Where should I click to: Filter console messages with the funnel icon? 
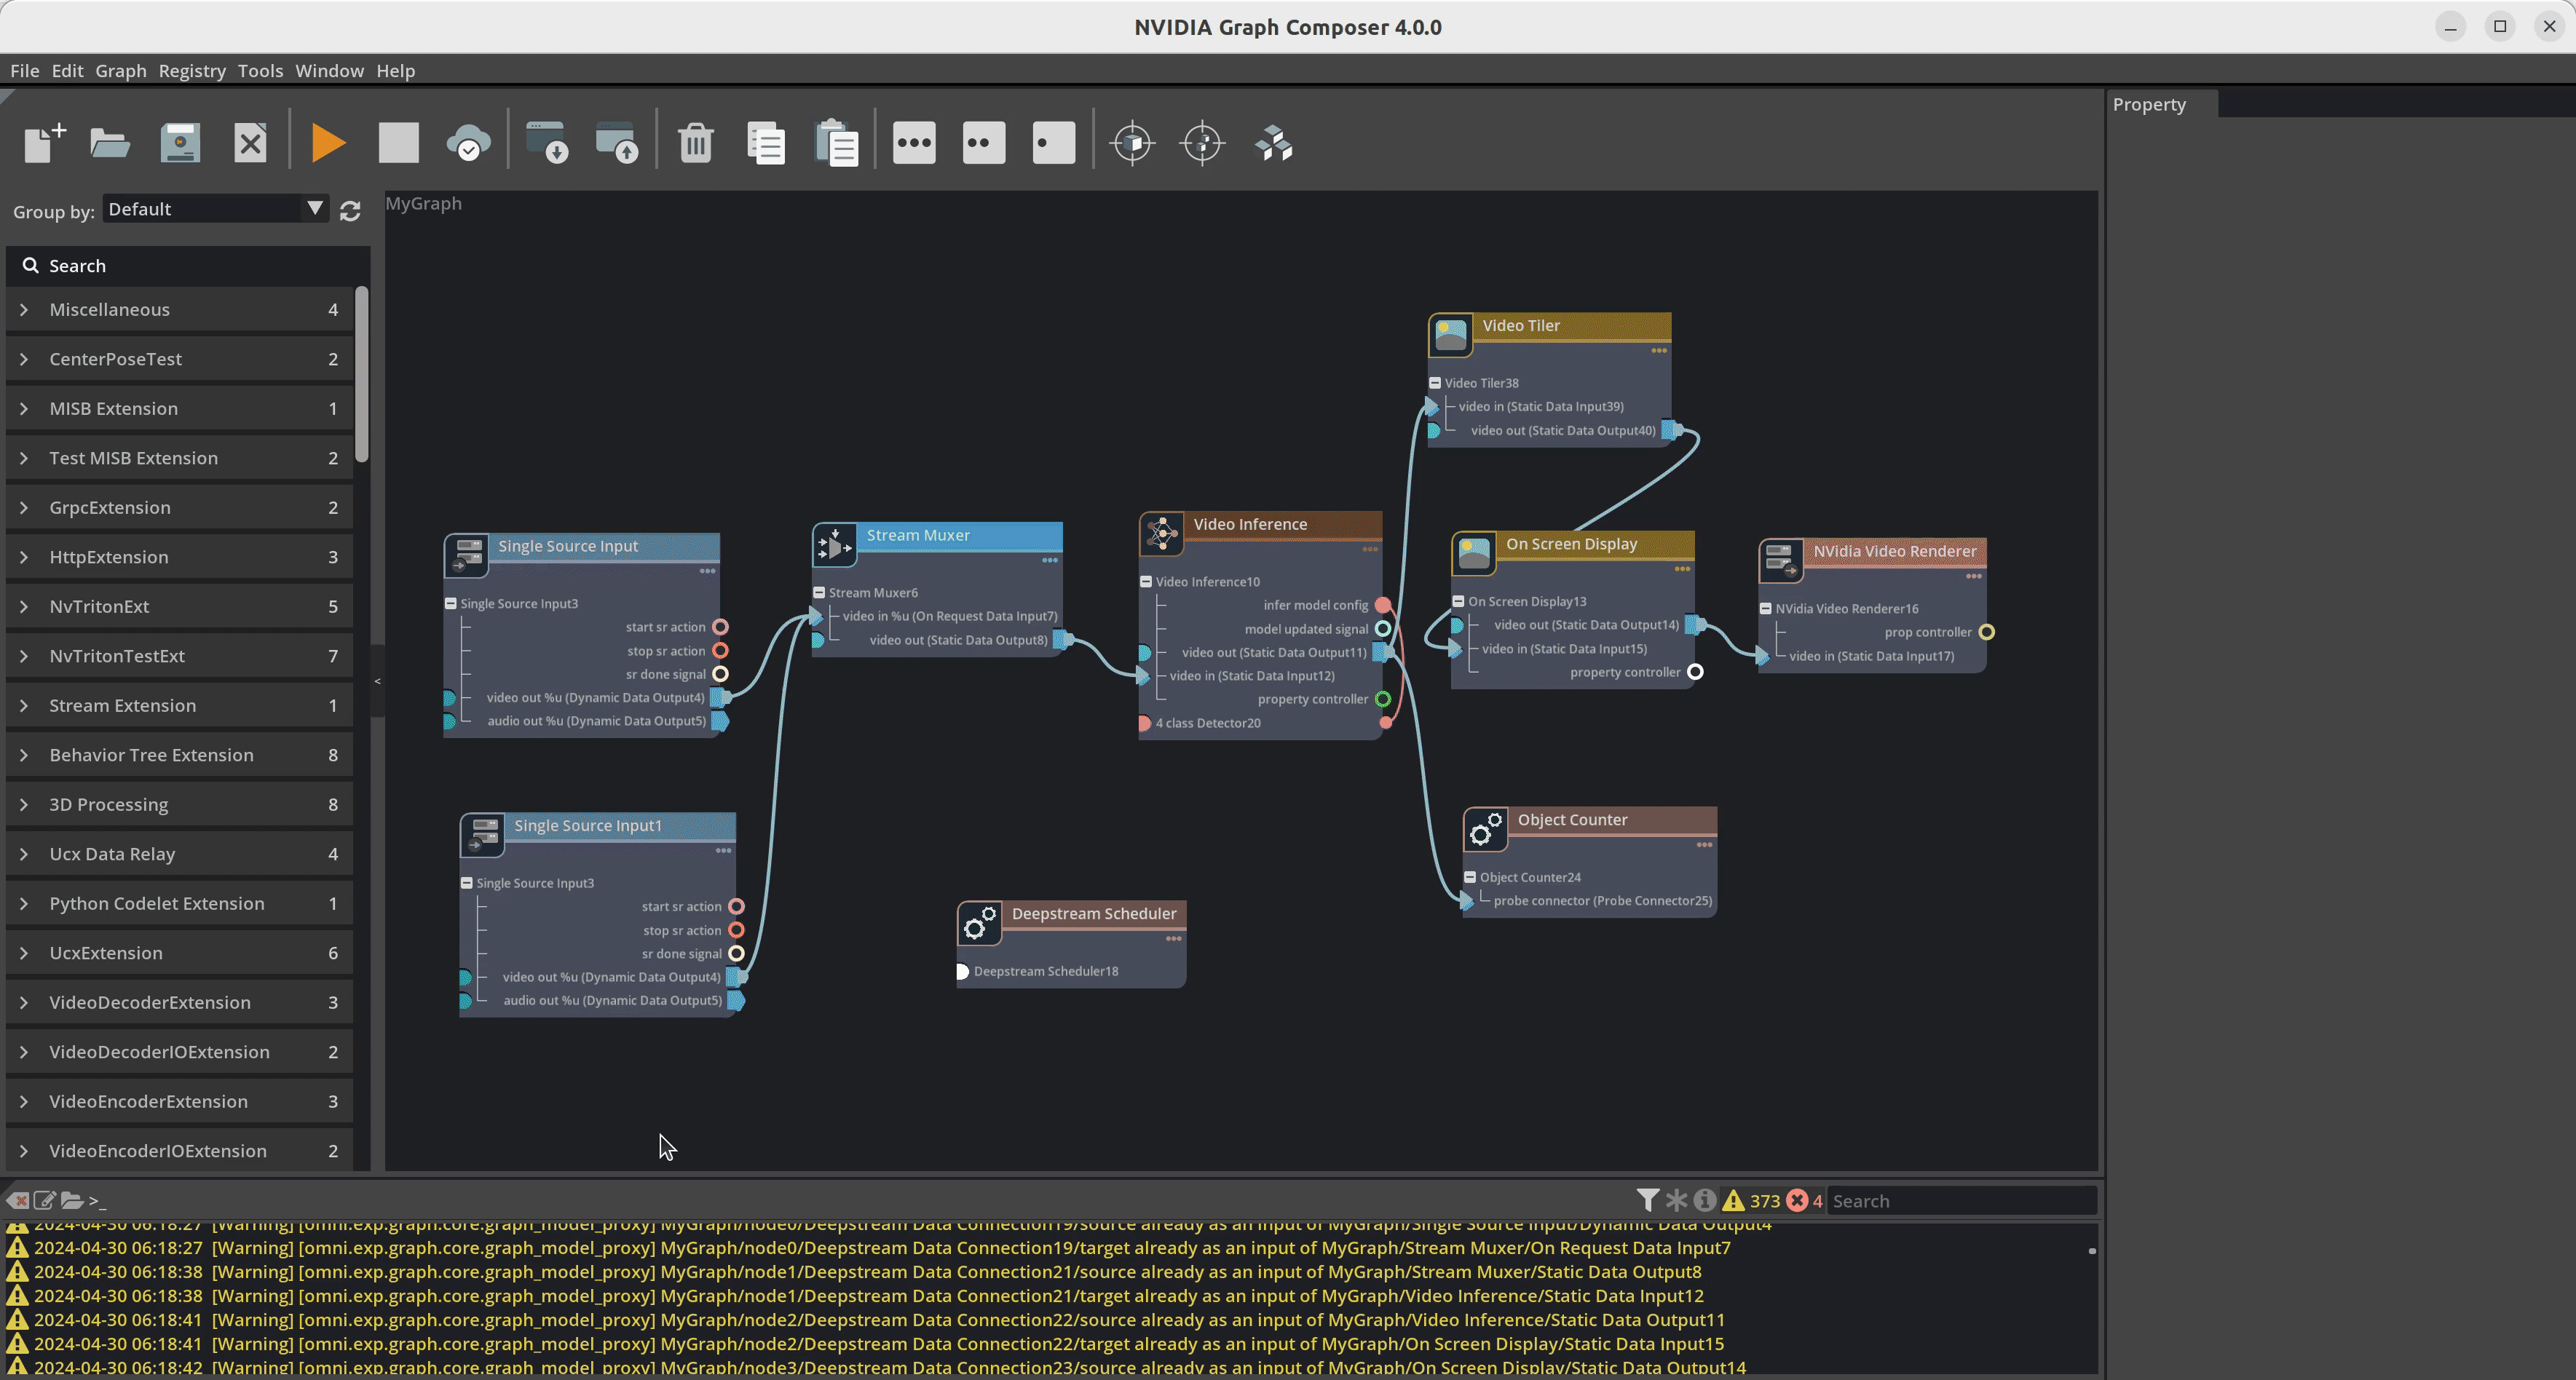pyautogui.click(x=1647, y=1200)
